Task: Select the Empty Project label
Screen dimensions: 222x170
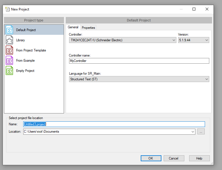Action: (25, 71)
